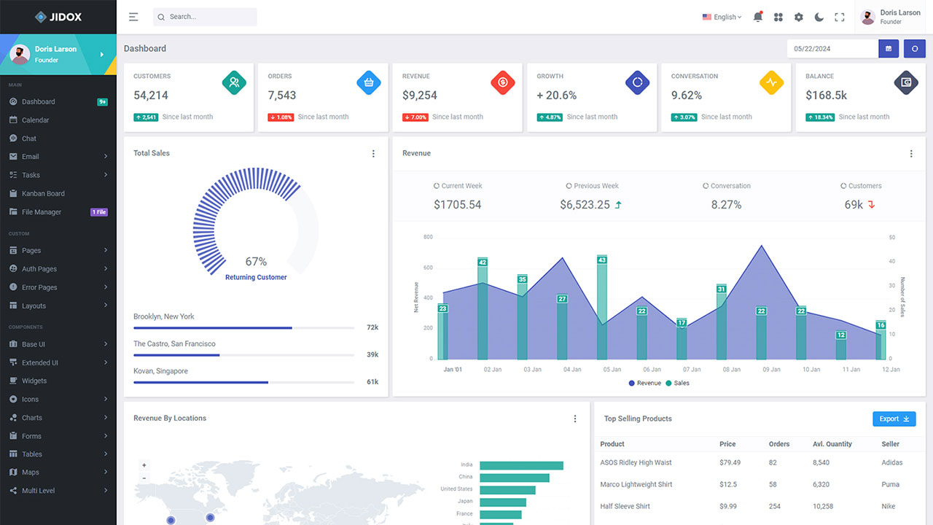
Task: Enter fullscreen using the expand icon
Action: point(839,16)
